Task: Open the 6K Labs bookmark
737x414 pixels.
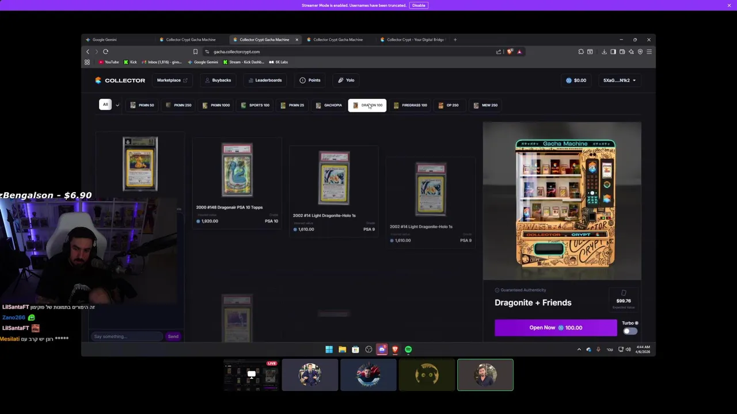Action: click(279, 62)
